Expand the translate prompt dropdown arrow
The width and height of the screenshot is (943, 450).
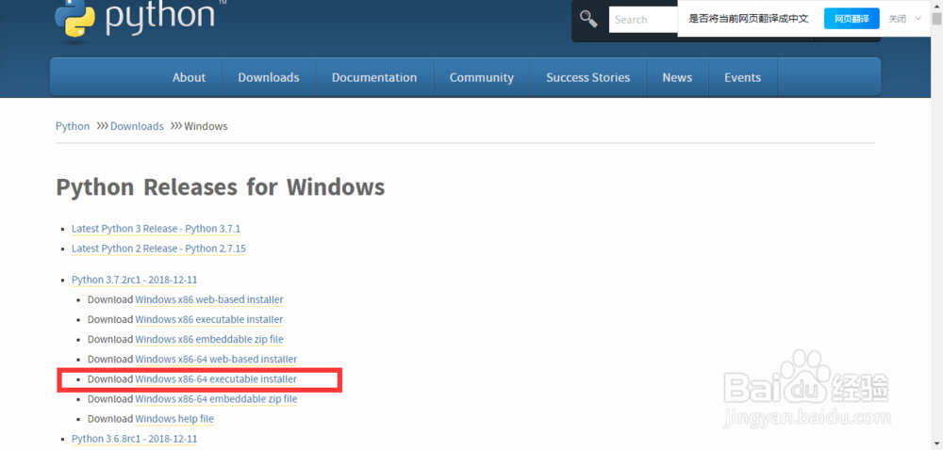coord(918,19)
